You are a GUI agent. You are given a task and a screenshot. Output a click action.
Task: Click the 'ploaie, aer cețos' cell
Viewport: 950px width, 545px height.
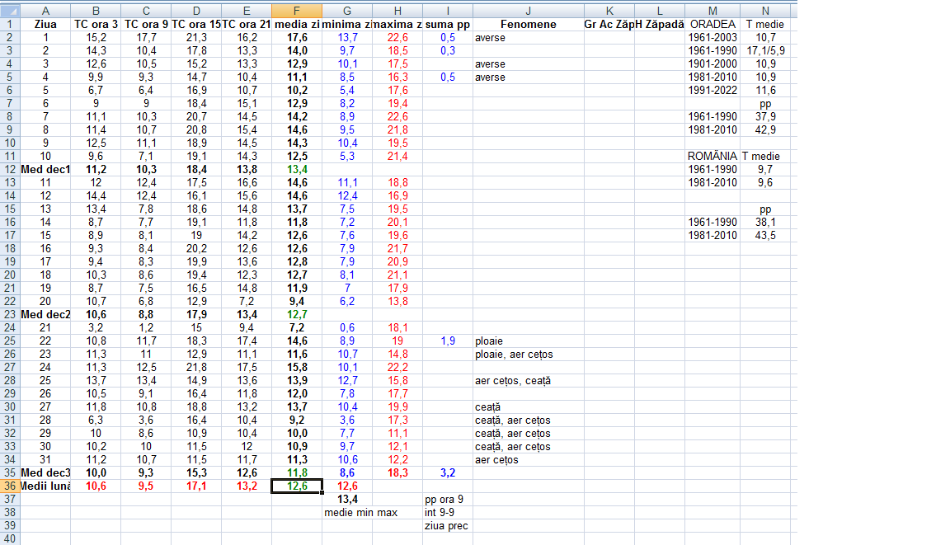pyautogui.click(x=529, y=355)
